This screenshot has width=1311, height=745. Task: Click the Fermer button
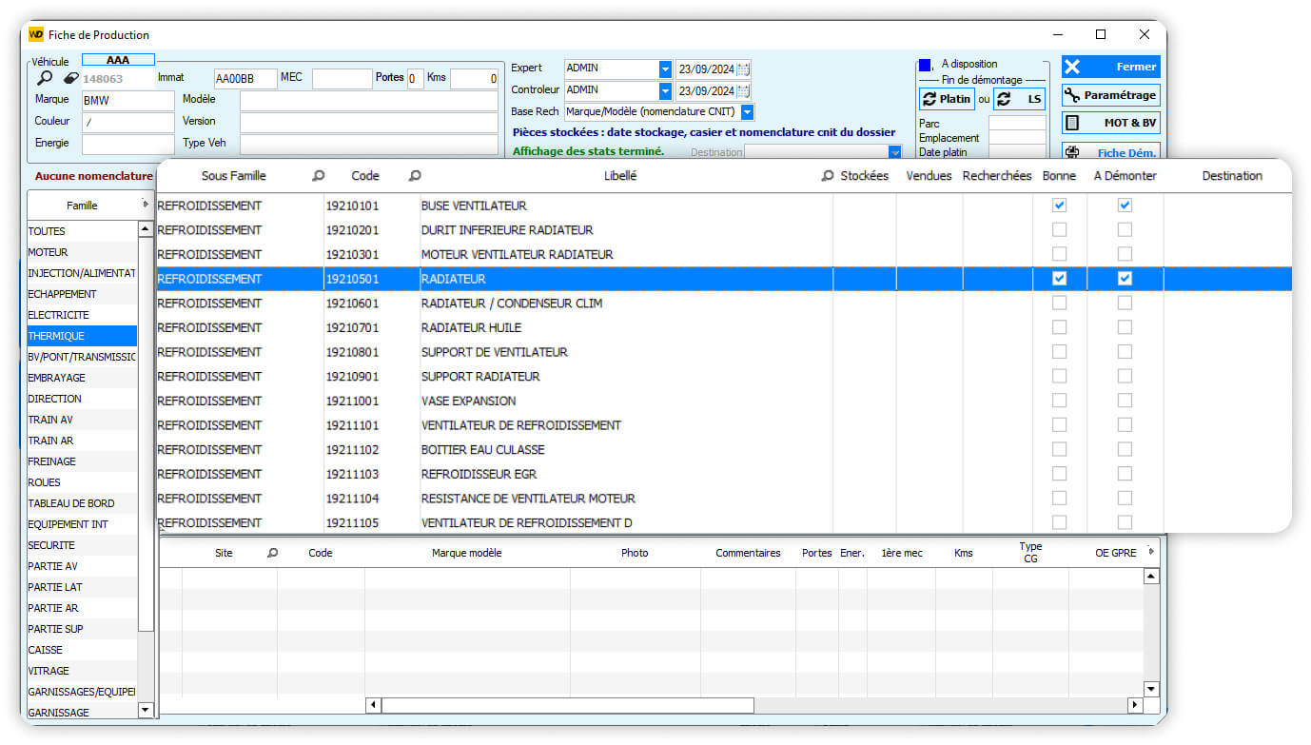(1111, 67)
